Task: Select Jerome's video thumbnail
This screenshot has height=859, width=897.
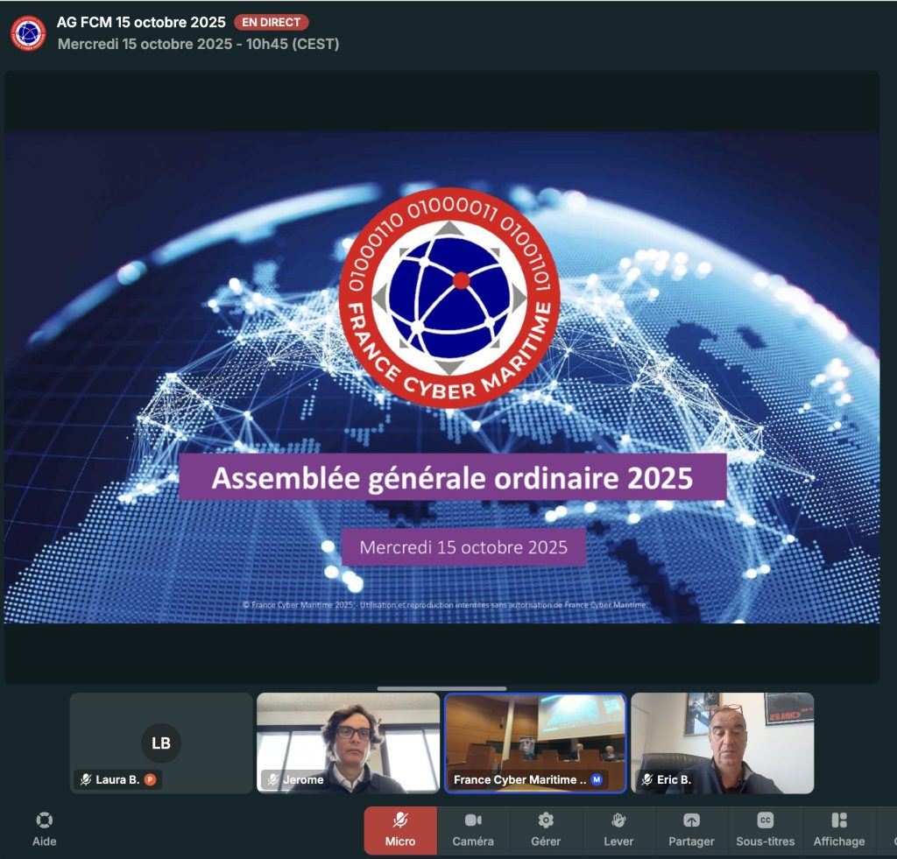Action: [348, 743]
